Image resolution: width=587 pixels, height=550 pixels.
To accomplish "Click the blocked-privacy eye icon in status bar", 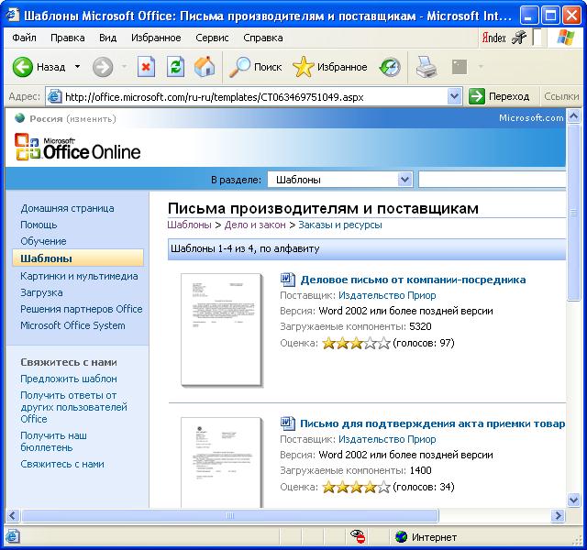I will point(358,537).
